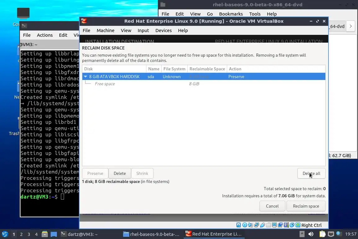Open the Input menu in VirtualBox

(x=143, y=30)
